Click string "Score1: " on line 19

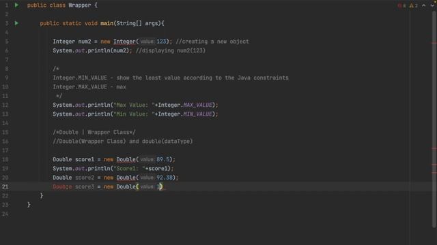click(x=129, y=169)
